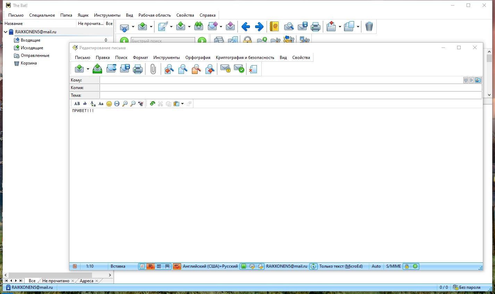This screenshot has width=495, height=294.
Task: Click the page with red X icon
Action: click(x=253, y=69)
